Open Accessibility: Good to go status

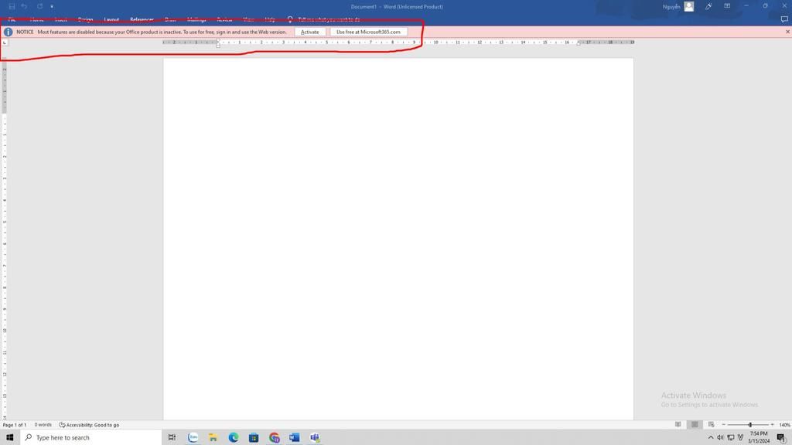(x=89, y=425)
